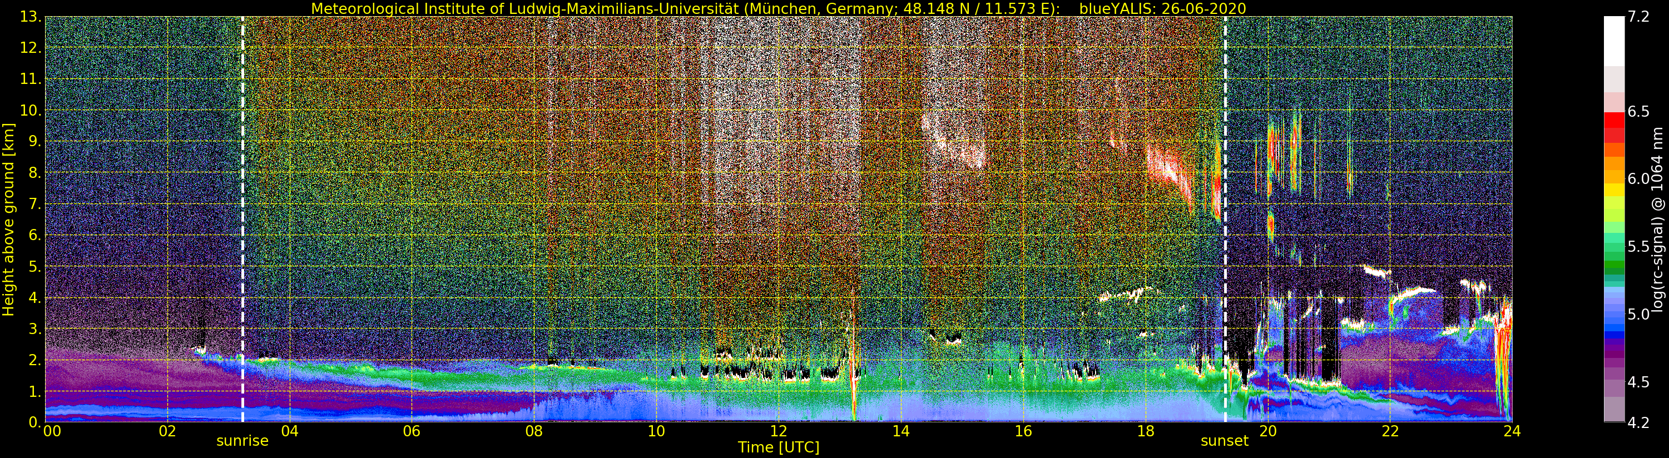Viewport: 1669px width, 458px height.
Task: Click the '12.' height tick label
Action: 31,48
